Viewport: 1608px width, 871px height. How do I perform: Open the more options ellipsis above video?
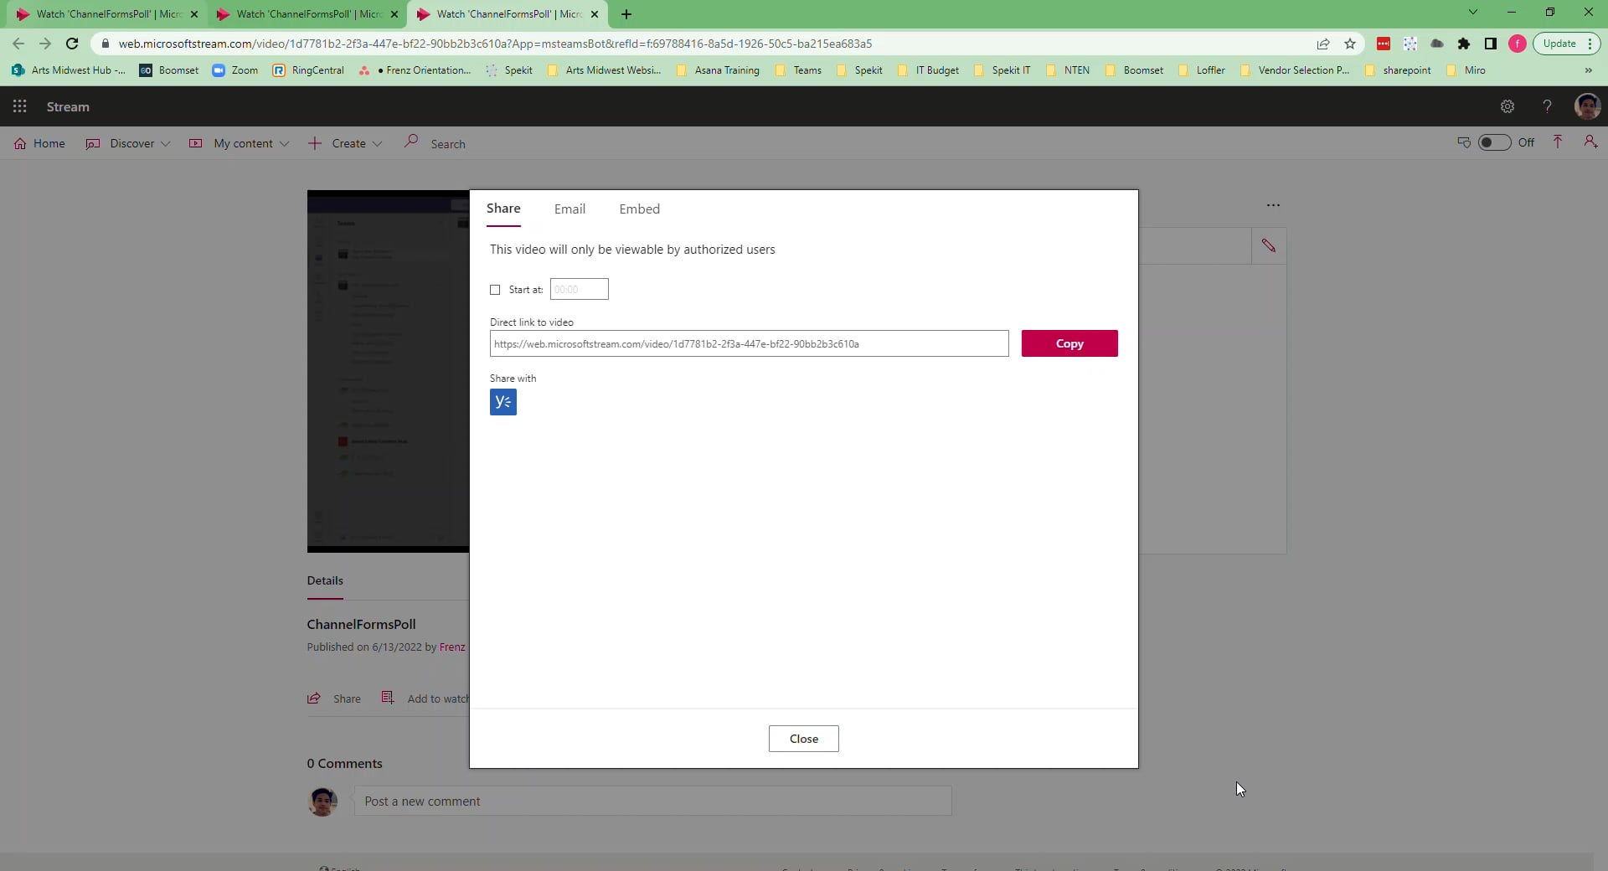(1273, 205)
